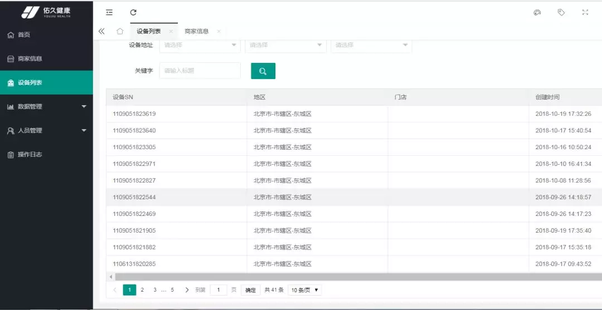Viewport: 602px width, 310px height.
Task: Click timestamp 2018-09-26 14:18:57
Action: coord(563,198)
